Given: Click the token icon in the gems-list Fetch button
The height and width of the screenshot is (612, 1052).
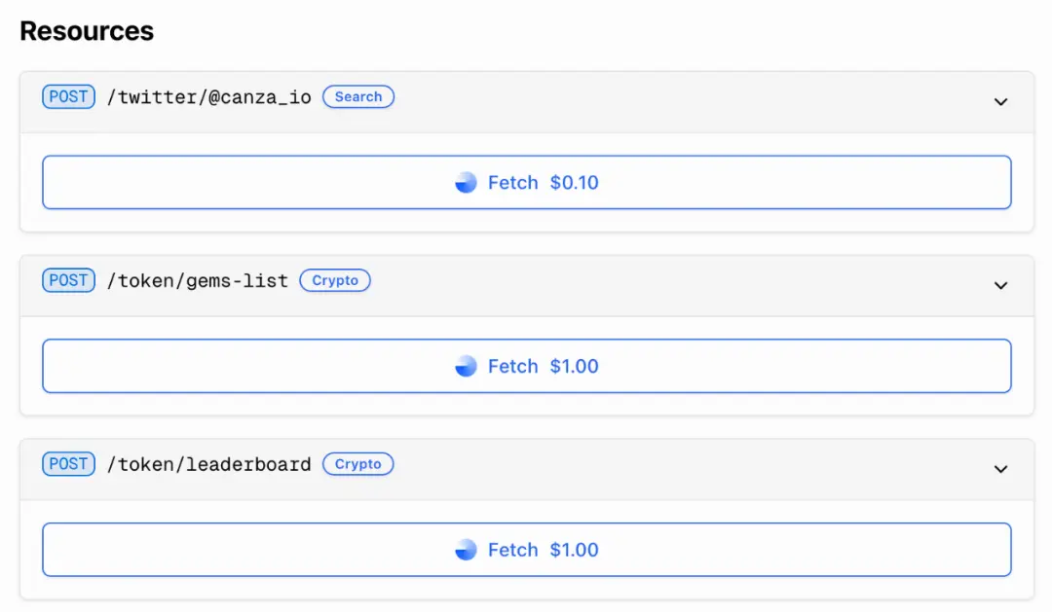Looking at the screenshot, I should [x=467, y=366].
